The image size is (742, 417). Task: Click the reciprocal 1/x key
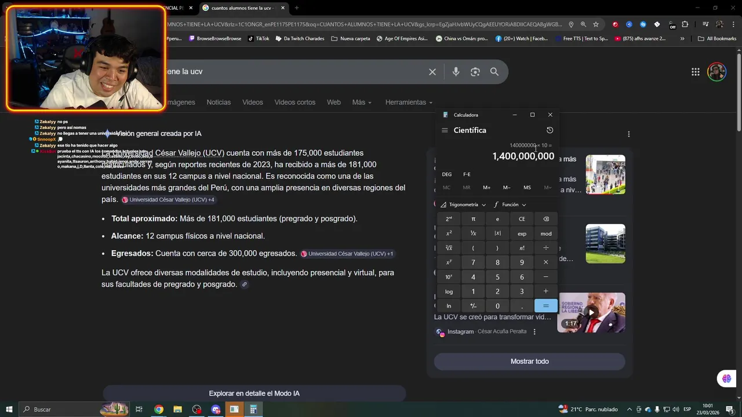[473, 233]
